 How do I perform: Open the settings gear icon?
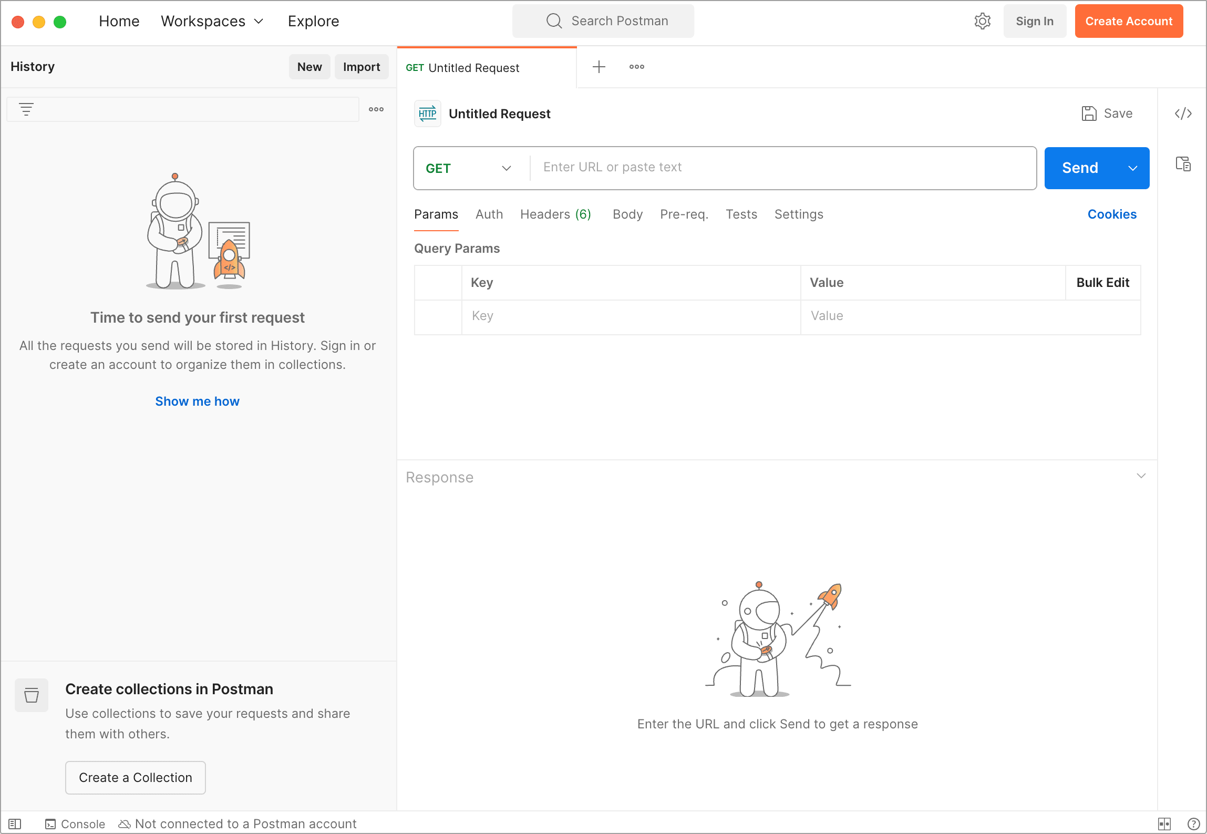(982, 21)
